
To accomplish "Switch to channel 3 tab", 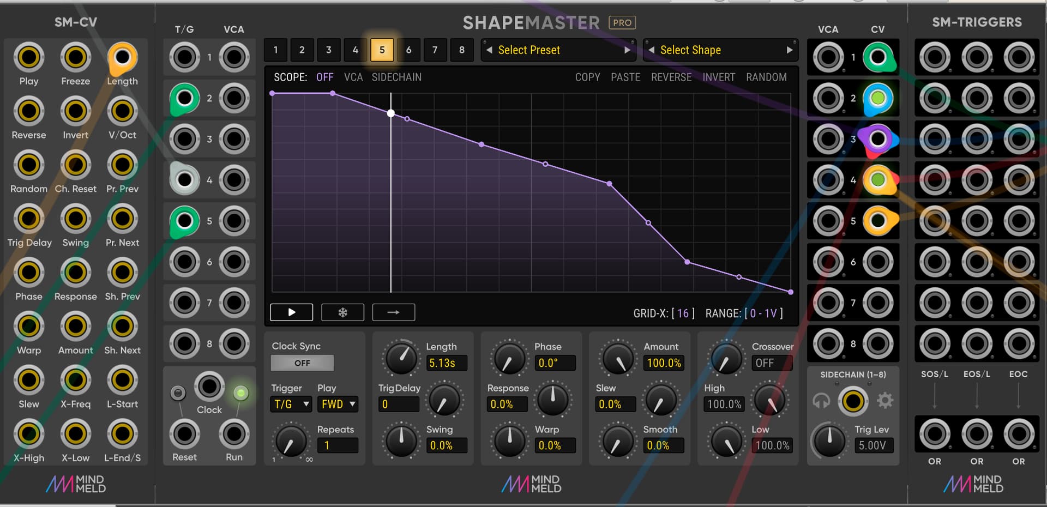I will click(x=328, y=50).
